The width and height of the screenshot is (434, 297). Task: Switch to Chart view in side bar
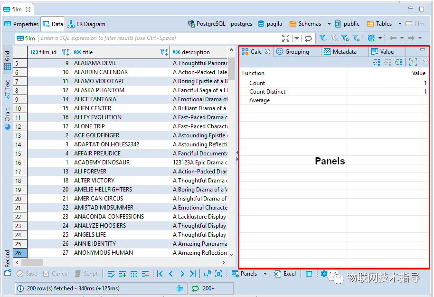coord(8,119)
